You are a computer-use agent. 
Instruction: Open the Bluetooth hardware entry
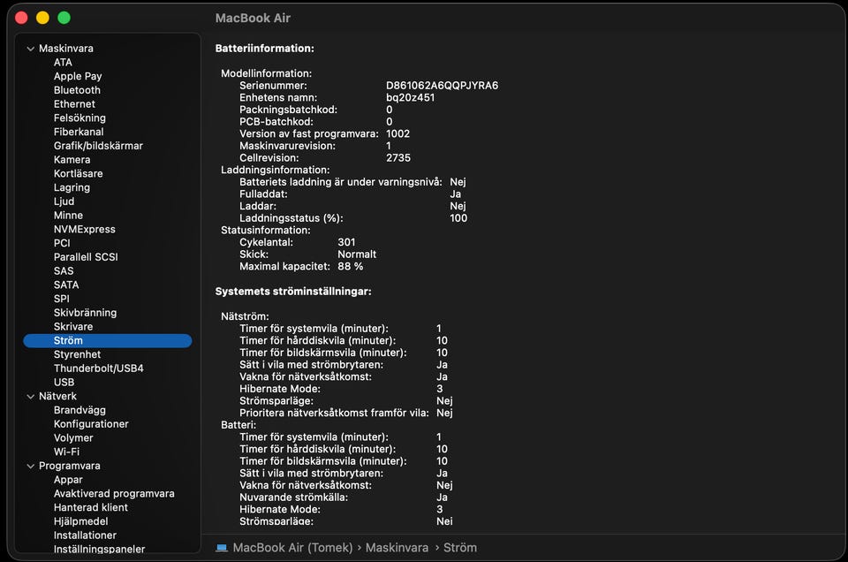coord(77,90)
